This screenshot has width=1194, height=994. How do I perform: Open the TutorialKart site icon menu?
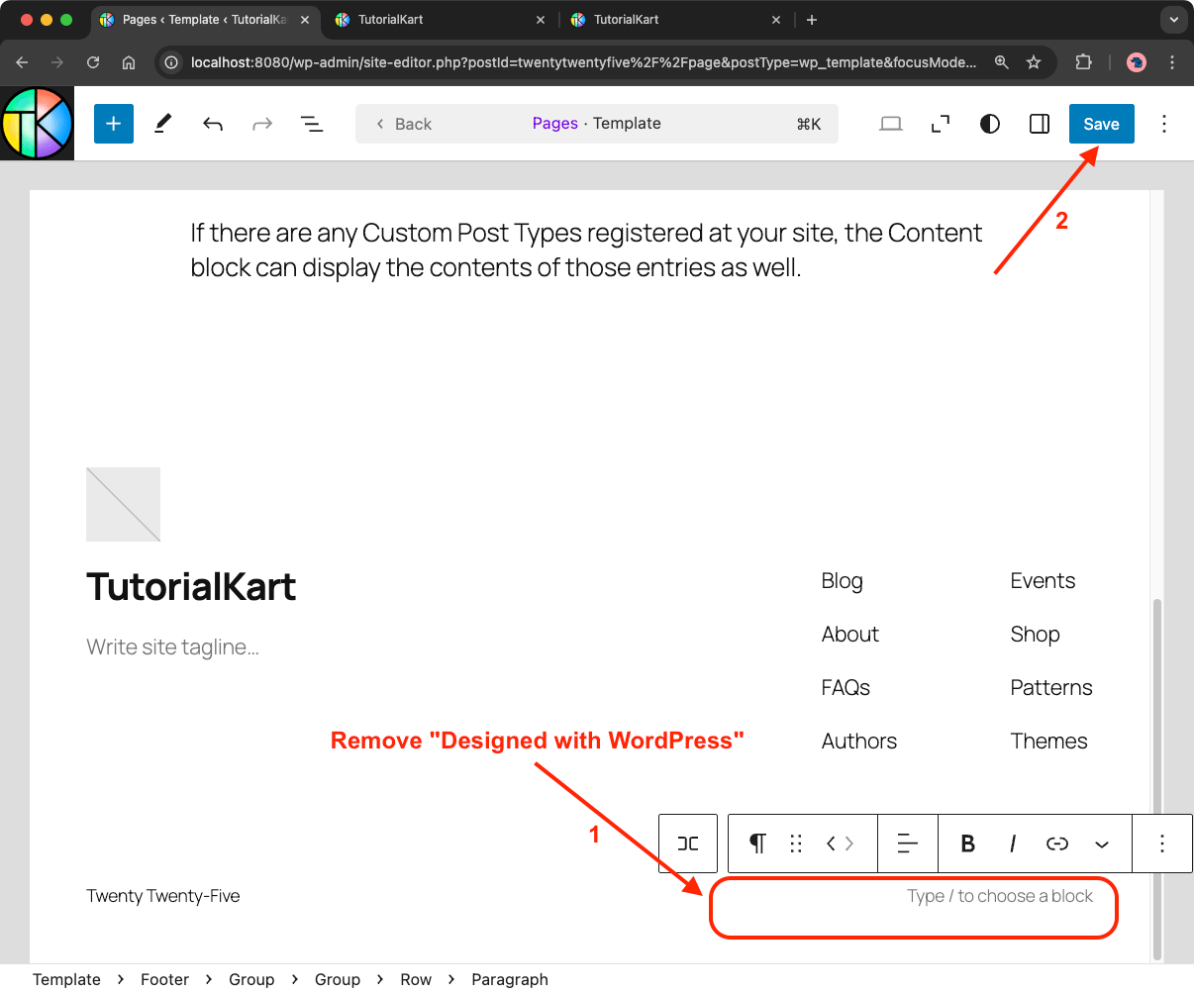(x=38, y=124)
